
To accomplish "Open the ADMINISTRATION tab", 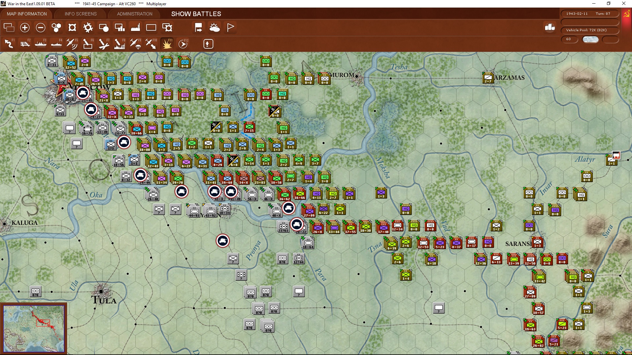I will [x=135, y=14].
